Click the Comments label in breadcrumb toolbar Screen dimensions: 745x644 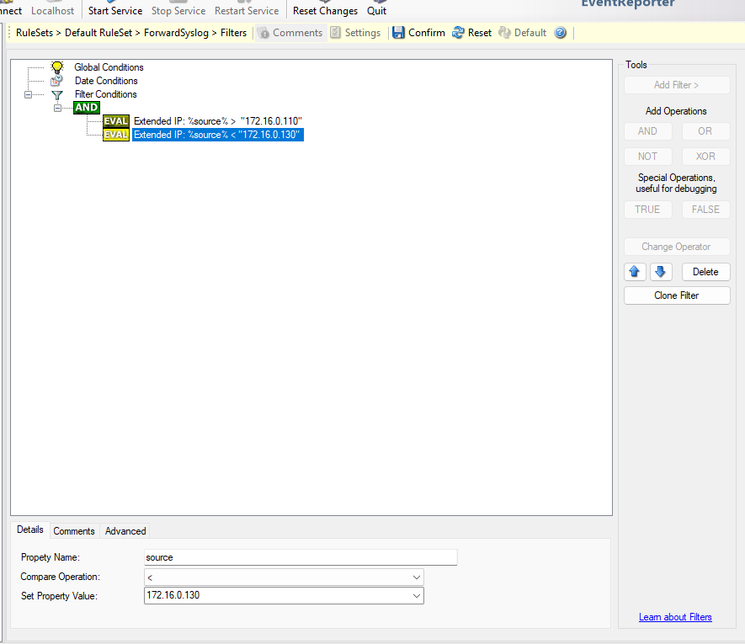pos(297,33)
